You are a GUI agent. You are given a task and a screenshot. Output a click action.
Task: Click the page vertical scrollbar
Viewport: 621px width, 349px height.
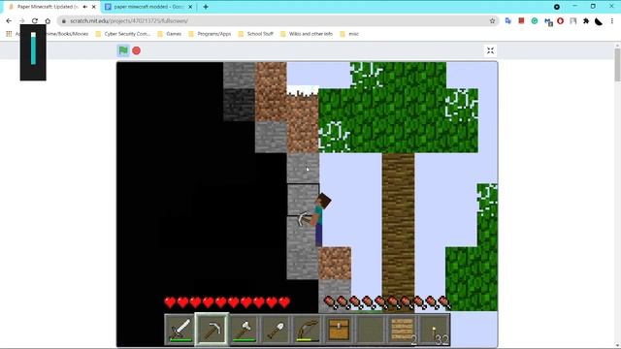[x=617, y=65]
